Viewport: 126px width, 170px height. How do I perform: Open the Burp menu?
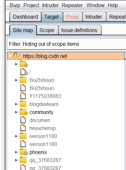click(x=15, y=5)
